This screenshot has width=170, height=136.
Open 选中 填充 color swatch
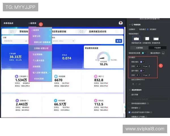pos(142,71)
